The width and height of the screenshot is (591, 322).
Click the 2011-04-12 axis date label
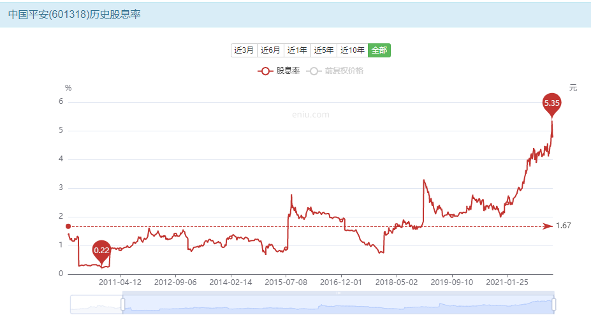tap(120, 282)
